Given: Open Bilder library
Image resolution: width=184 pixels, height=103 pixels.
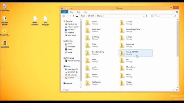Looking at the screenshot, I should tap(70, 44).
